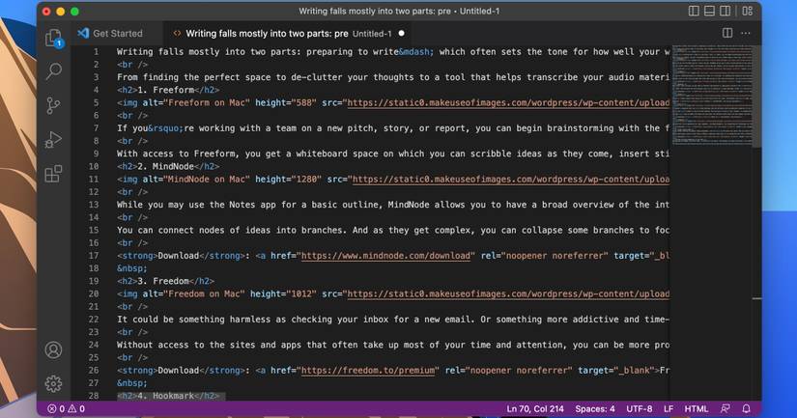Click the minimap code overview
The height and width of the screenshot is (418, 797).
click(x=712, y=96)
